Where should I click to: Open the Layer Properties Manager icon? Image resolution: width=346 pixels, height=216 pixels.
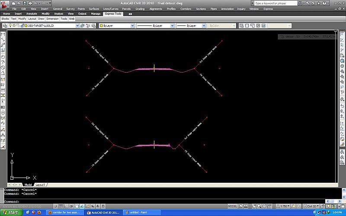(5, 26)
